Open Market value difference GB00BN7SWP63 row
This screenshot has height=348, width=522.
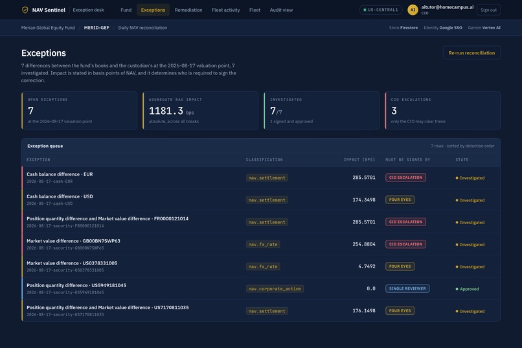click(x=261, y=244)
